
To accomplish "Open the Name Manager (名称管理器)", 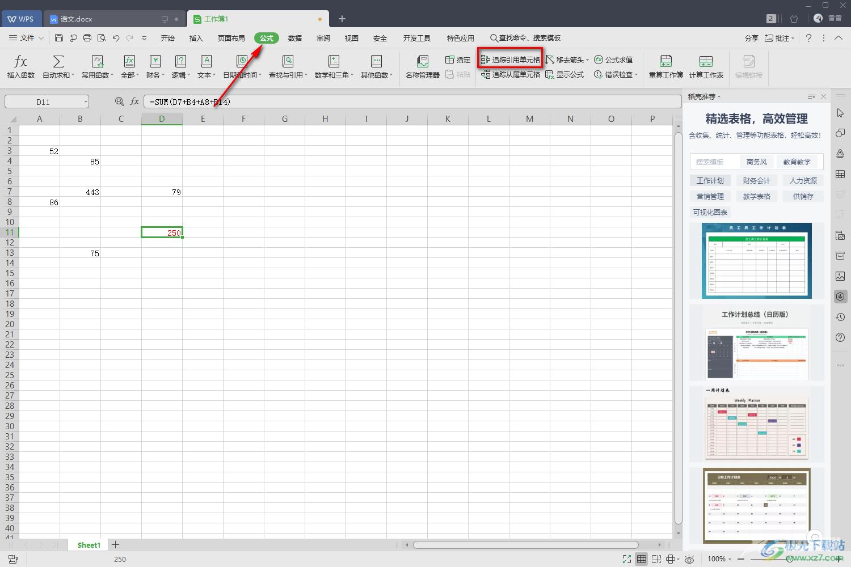I will (422, 66).
